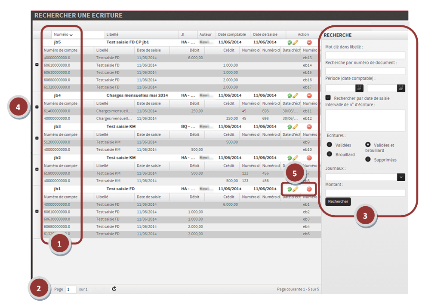Refresh the grid with the reload icon
This screenshot has width=428, height=302.
coord(114,289)
